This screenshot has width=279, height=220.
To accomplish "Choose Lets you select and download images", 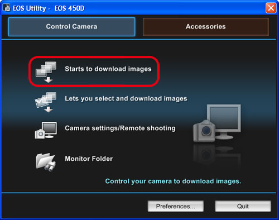I will [x=126, y=98].
